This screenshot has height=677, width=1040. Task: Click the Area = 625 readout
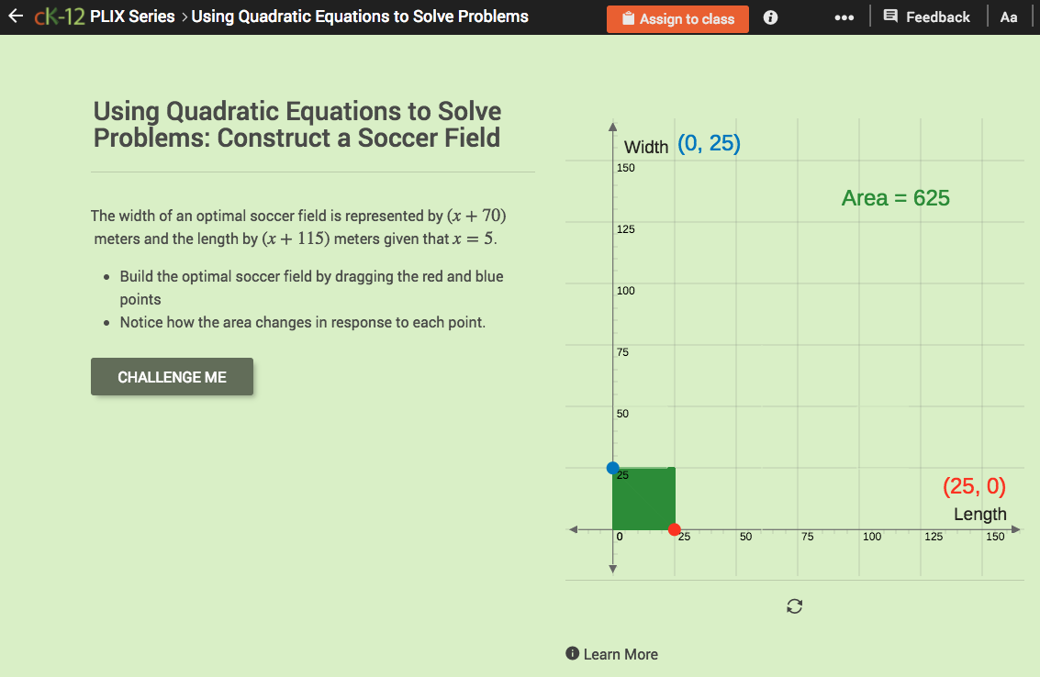(896, 197)
